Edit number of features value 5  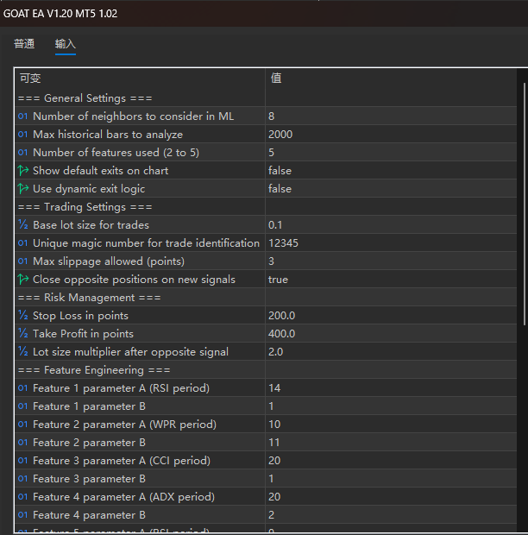[x=391, y=153]
